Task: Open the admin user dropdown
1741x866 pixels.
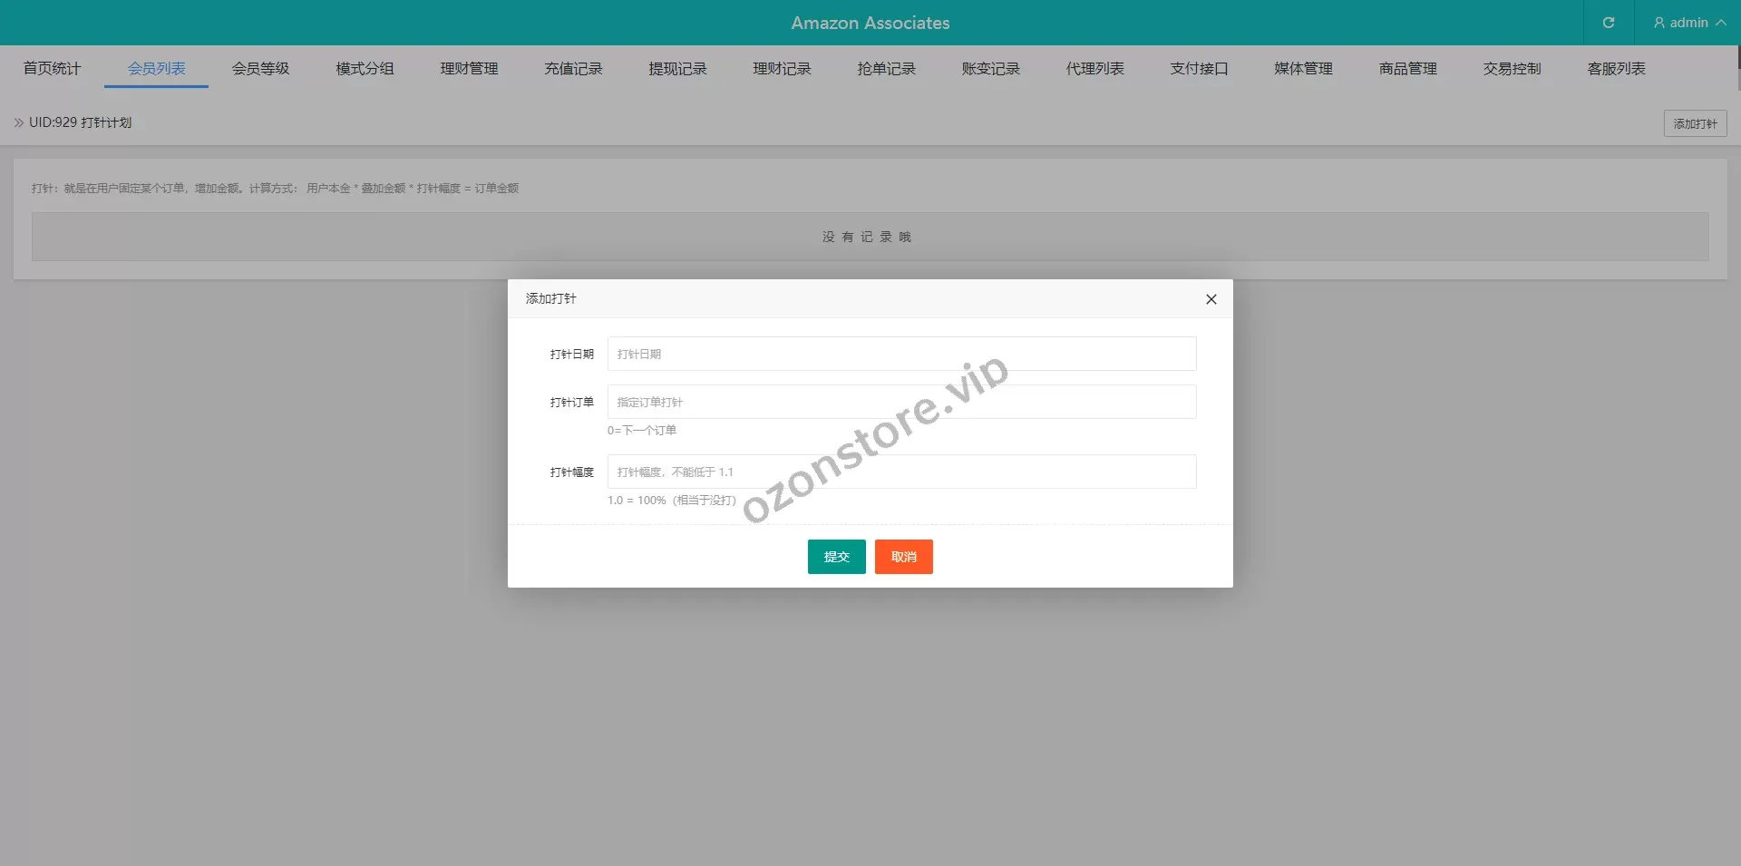Action: click(x=1688, y=23)
